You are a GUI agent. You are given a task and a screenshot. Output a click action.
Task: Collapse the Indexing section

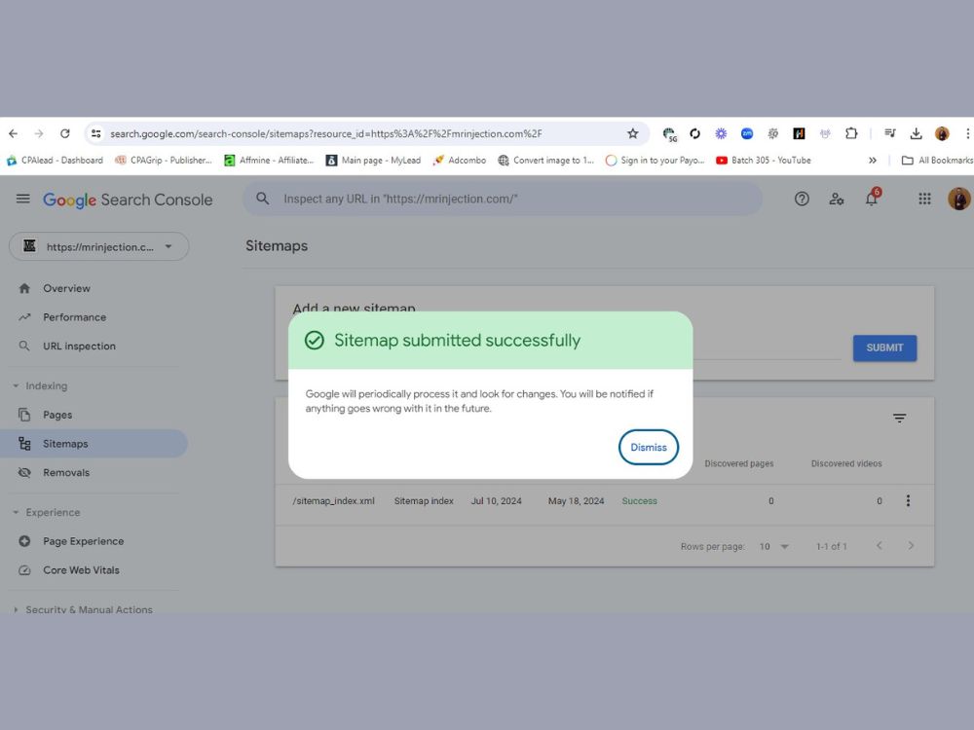40,385
